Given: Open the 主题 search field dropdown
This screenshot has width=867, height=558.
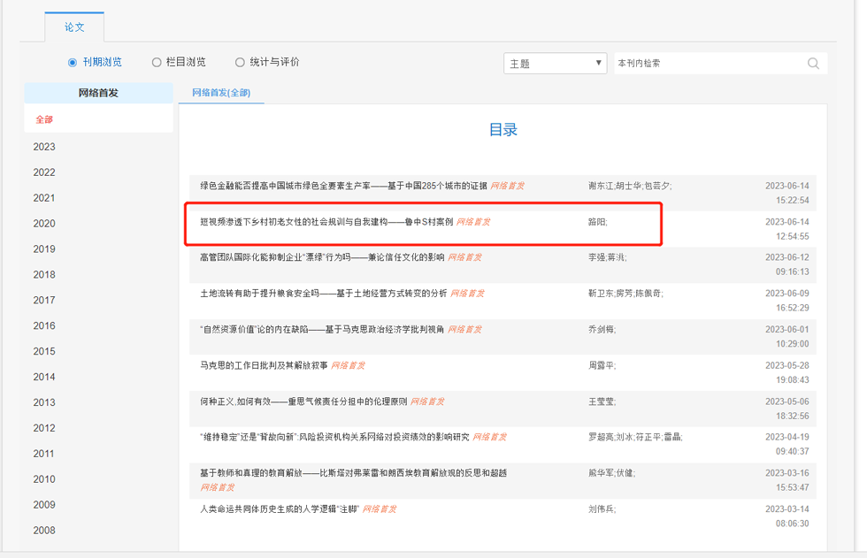Looking at the screenshot, I should pos(555,64).
